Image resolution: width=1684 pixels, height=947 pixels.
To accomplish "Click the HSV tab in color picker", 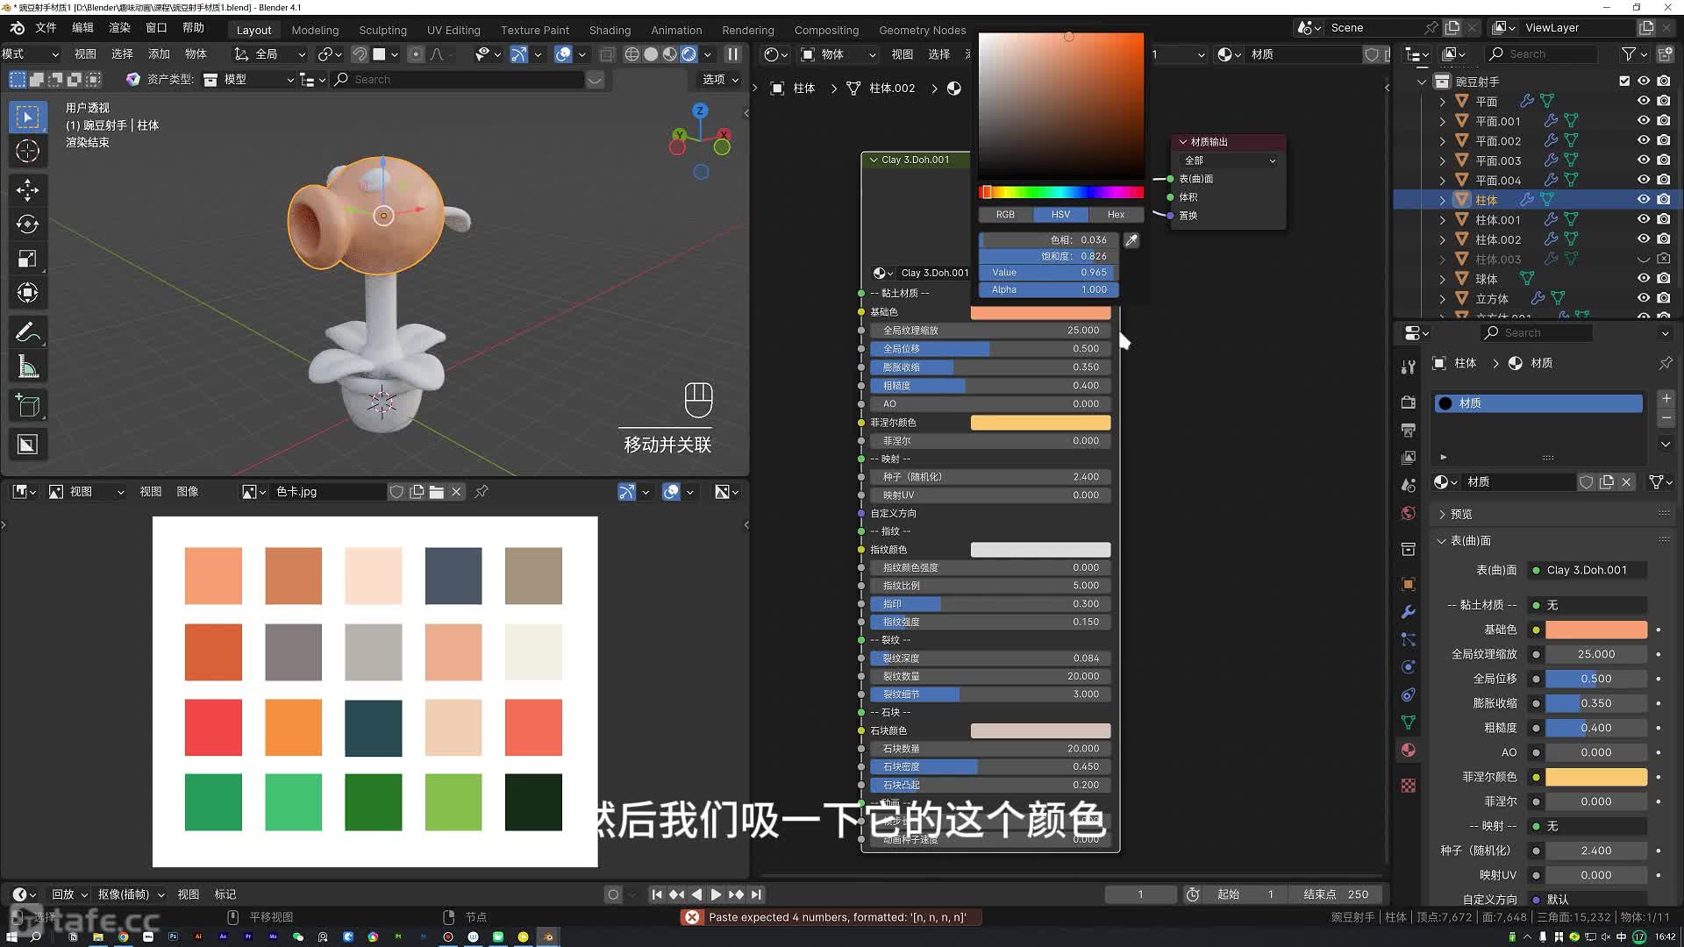I will pyautogui.click(x=1060, y=214).
